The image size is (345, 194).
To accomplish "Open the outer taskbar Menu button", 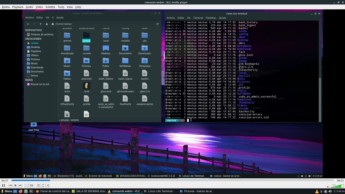I will coord(7,191).
